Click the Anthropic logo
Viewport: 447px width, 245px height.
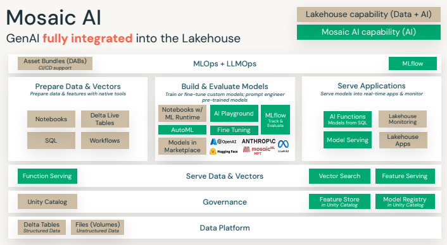click(258, 141)
